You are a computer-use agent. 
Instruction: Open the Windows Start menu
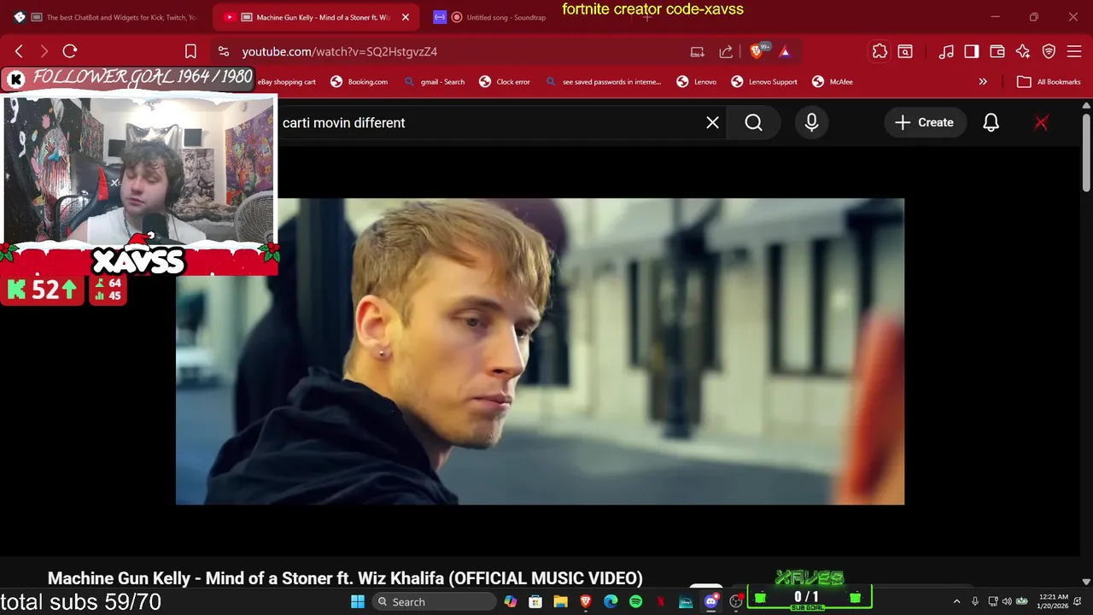coord(358,602)
